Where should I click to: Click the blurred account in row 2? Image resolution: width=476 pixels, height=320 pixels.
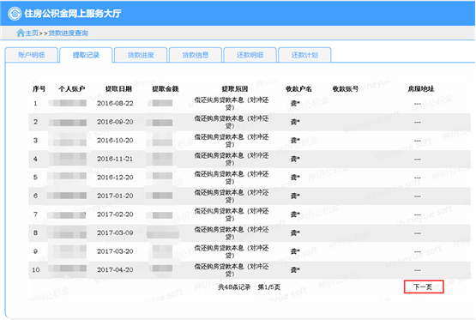68,123
